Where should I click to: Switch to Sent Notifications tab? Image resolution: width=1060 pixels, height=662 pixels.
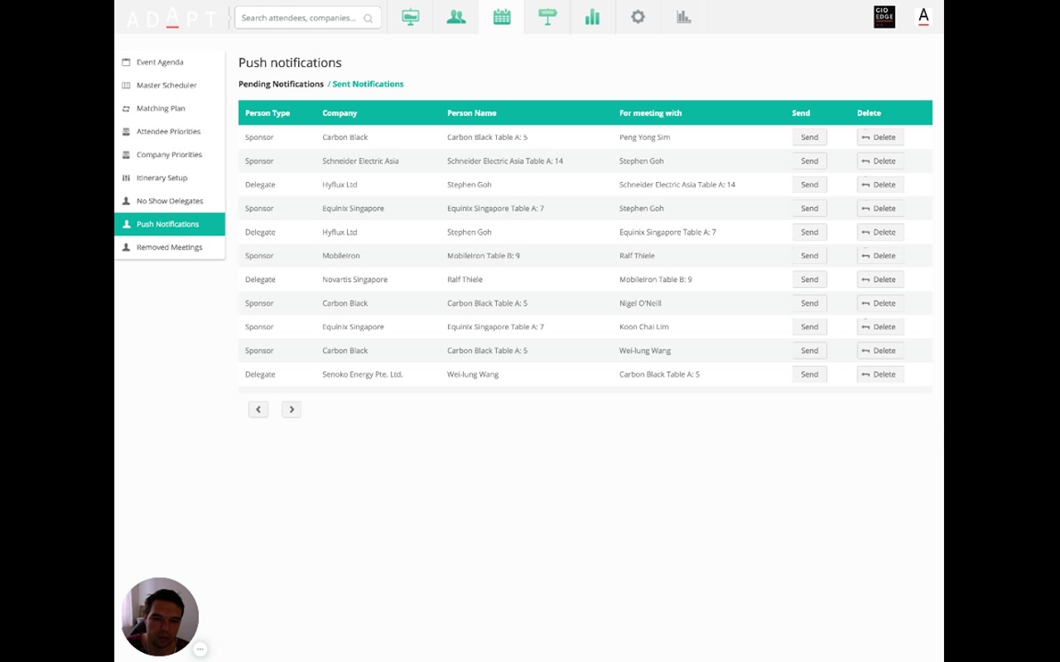pyautogui.click(x=368, y=84)
